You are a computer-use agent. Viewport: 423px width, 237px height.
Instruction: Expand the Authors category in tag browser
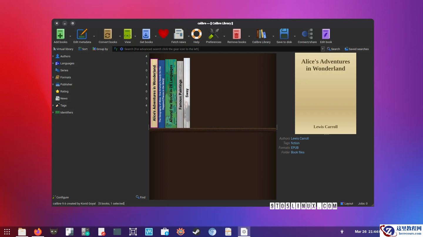tap(53, 56)
